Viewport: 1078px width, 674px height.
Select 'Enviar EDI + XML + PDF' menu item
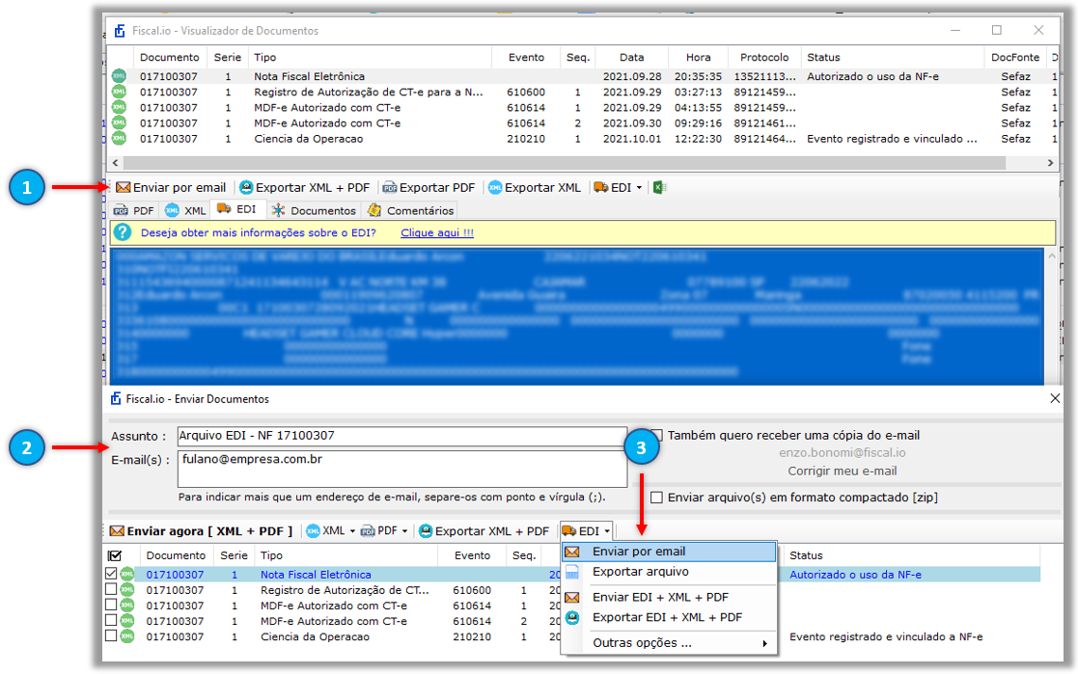click(x=669, y=597)
